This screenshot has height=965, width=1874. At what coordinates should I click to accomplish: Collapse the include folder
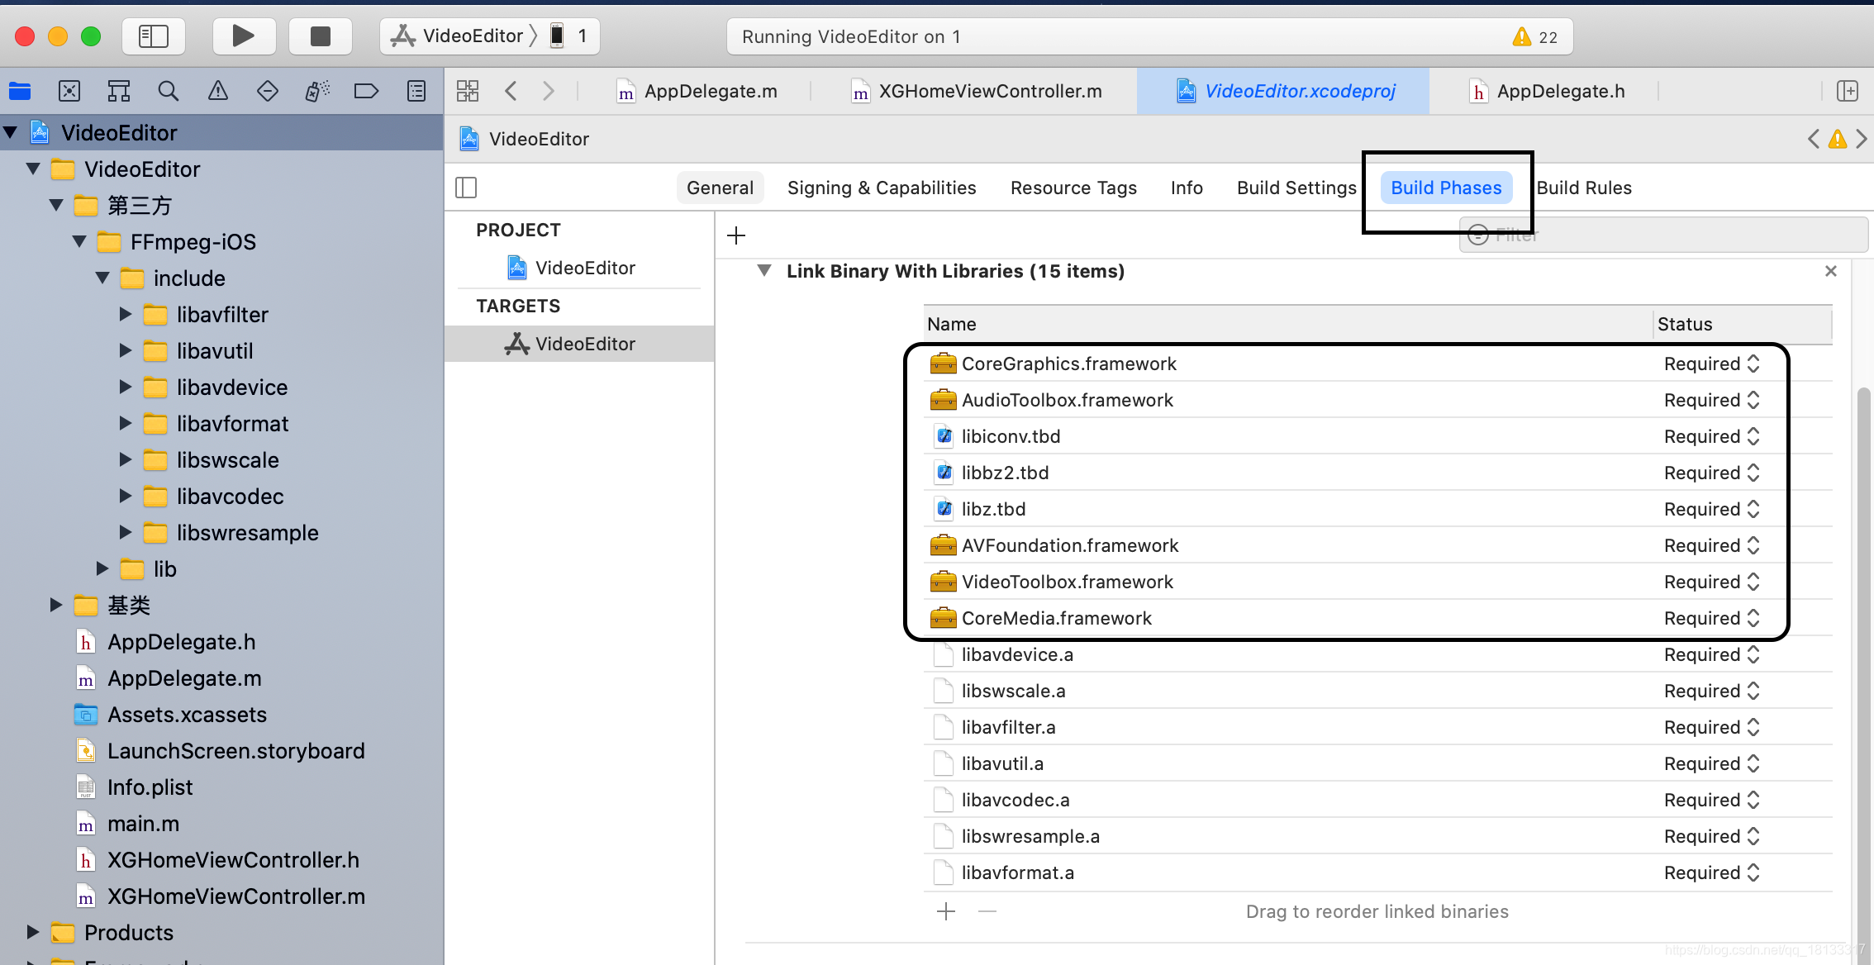point(102,278)
